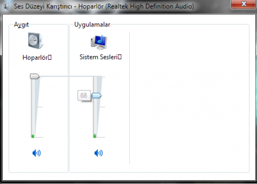257x184 pixels.
Task: Open the Sistem Sesleri computer icon
Action: coord(99,42)
